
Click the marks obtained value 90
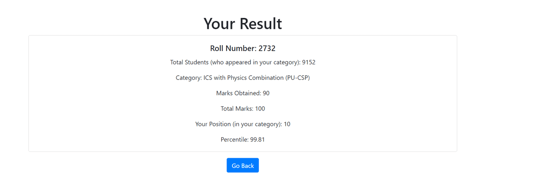tap(266, 93)
